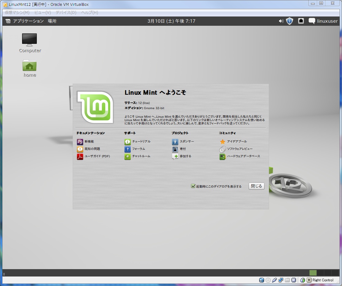Open the 仮想マシン(M) menu
342x286 pixels.
17,13
